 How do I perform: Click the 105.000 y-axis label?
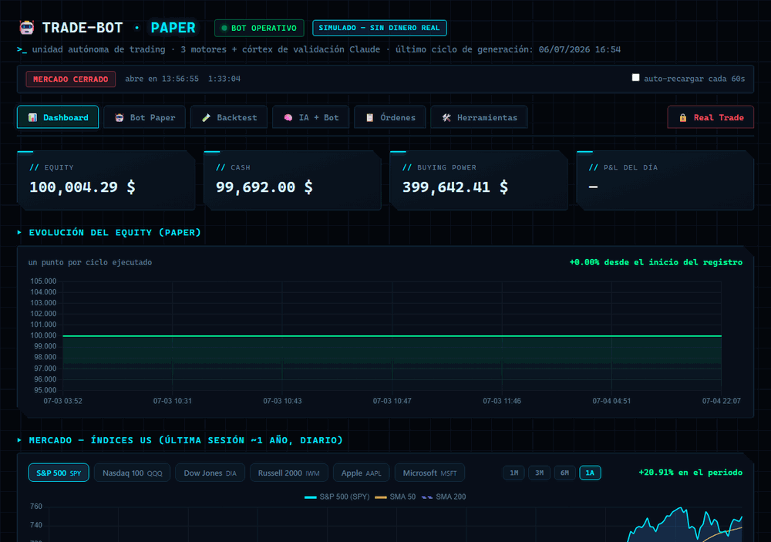pos(43,281)
